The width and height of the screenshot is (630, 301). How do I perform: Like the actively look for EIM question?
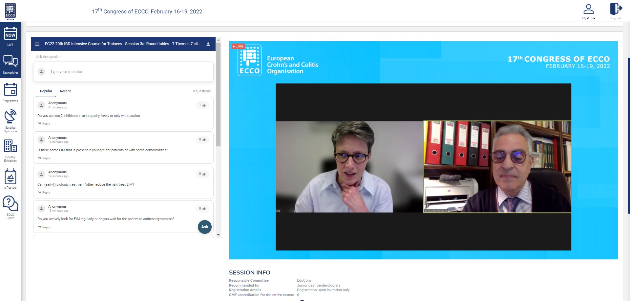(202, 208)
